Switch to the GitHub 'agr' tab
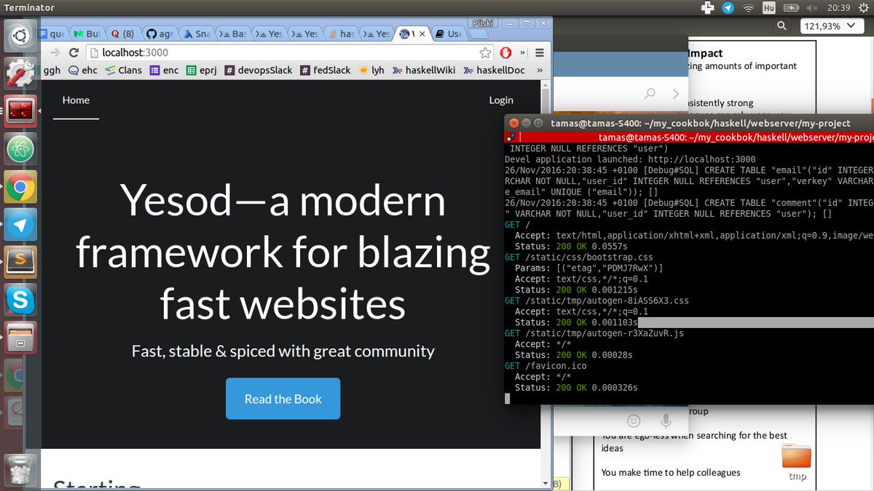The width and height of the screenshot is (874, 491). pos(161,33)
